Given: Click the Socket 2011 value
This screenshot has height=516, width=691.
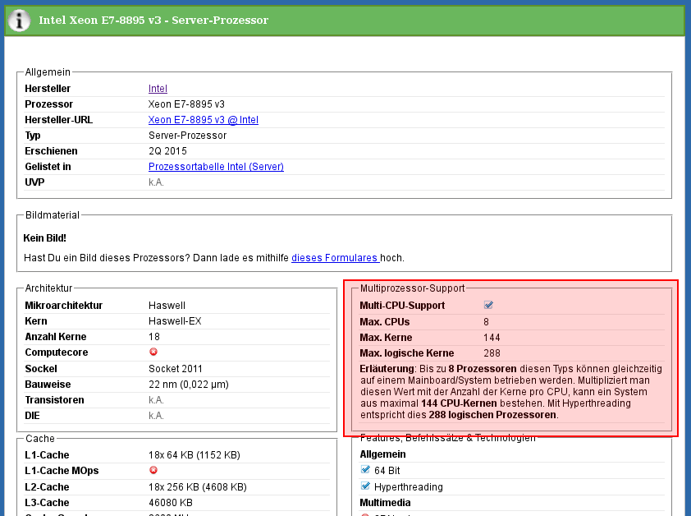Looking at the screenshot, I should 176,368.
